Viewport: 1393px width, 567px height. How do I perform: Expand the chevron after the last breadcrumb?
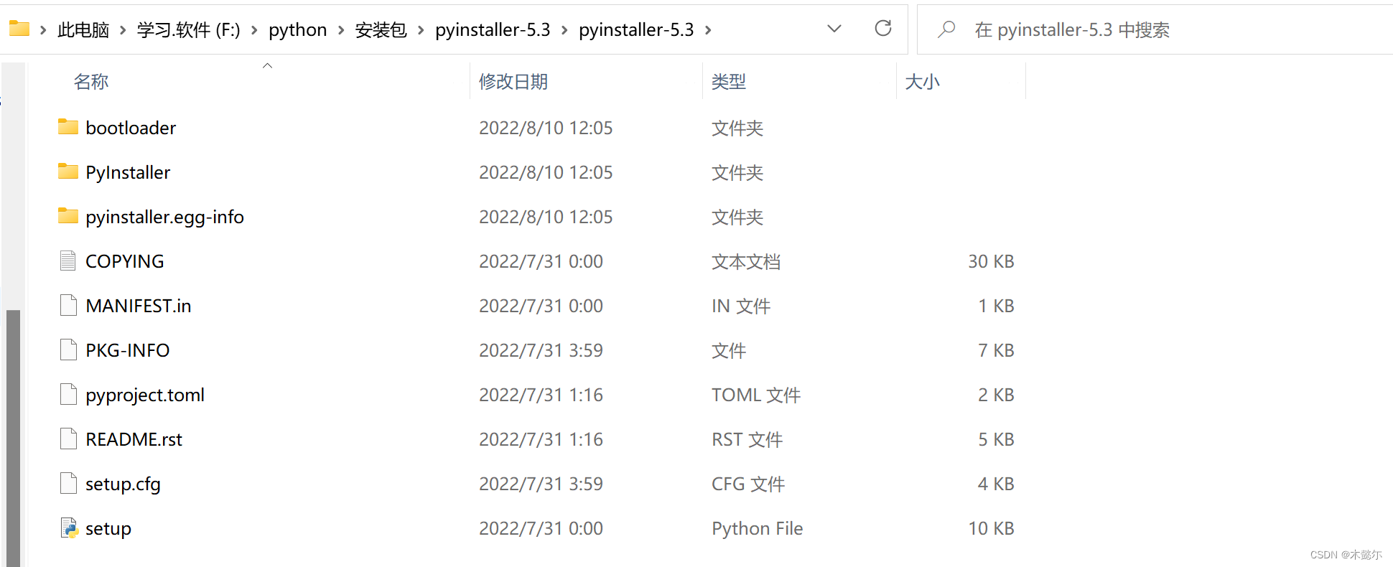[708, 29]
